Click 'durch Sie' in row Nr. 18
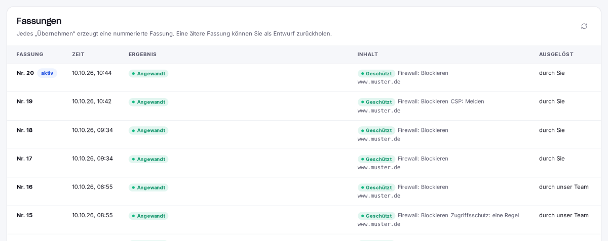608x241 pixels. click(x=552, y=130)
